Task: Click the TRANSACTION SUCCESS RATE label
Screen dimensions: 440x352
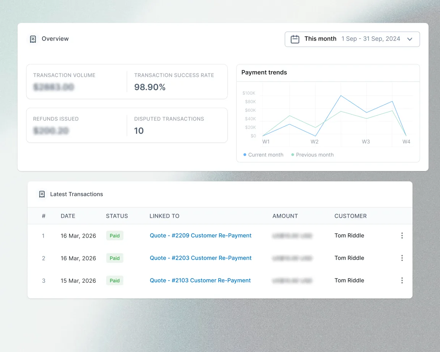Action: pos(174,75)
